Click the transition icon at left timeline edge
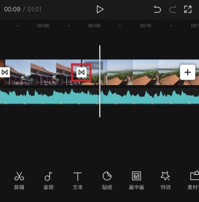Viewport: 199px width, 202px height. click(4, 72)
